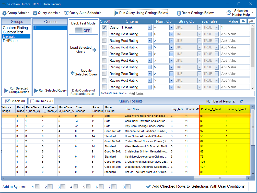
Task: Click Add Checked Rows to Selections button
Action: [196, 186]
